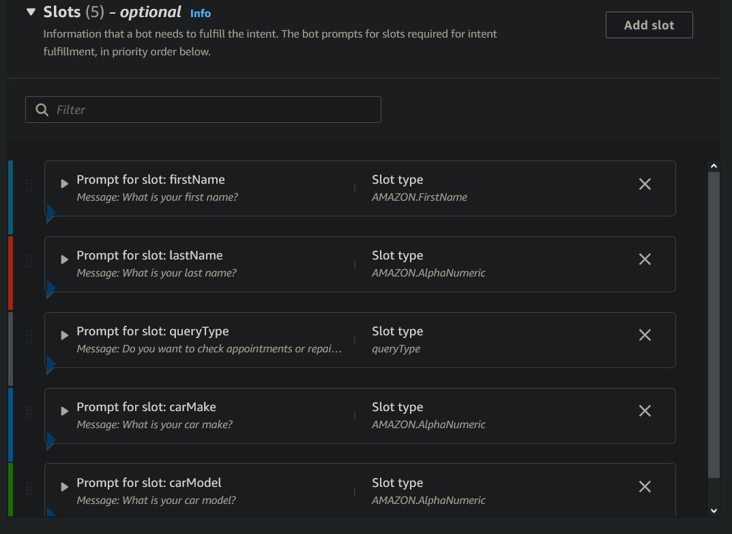Expand the lastName slot prompt

(x=64, y=259)
